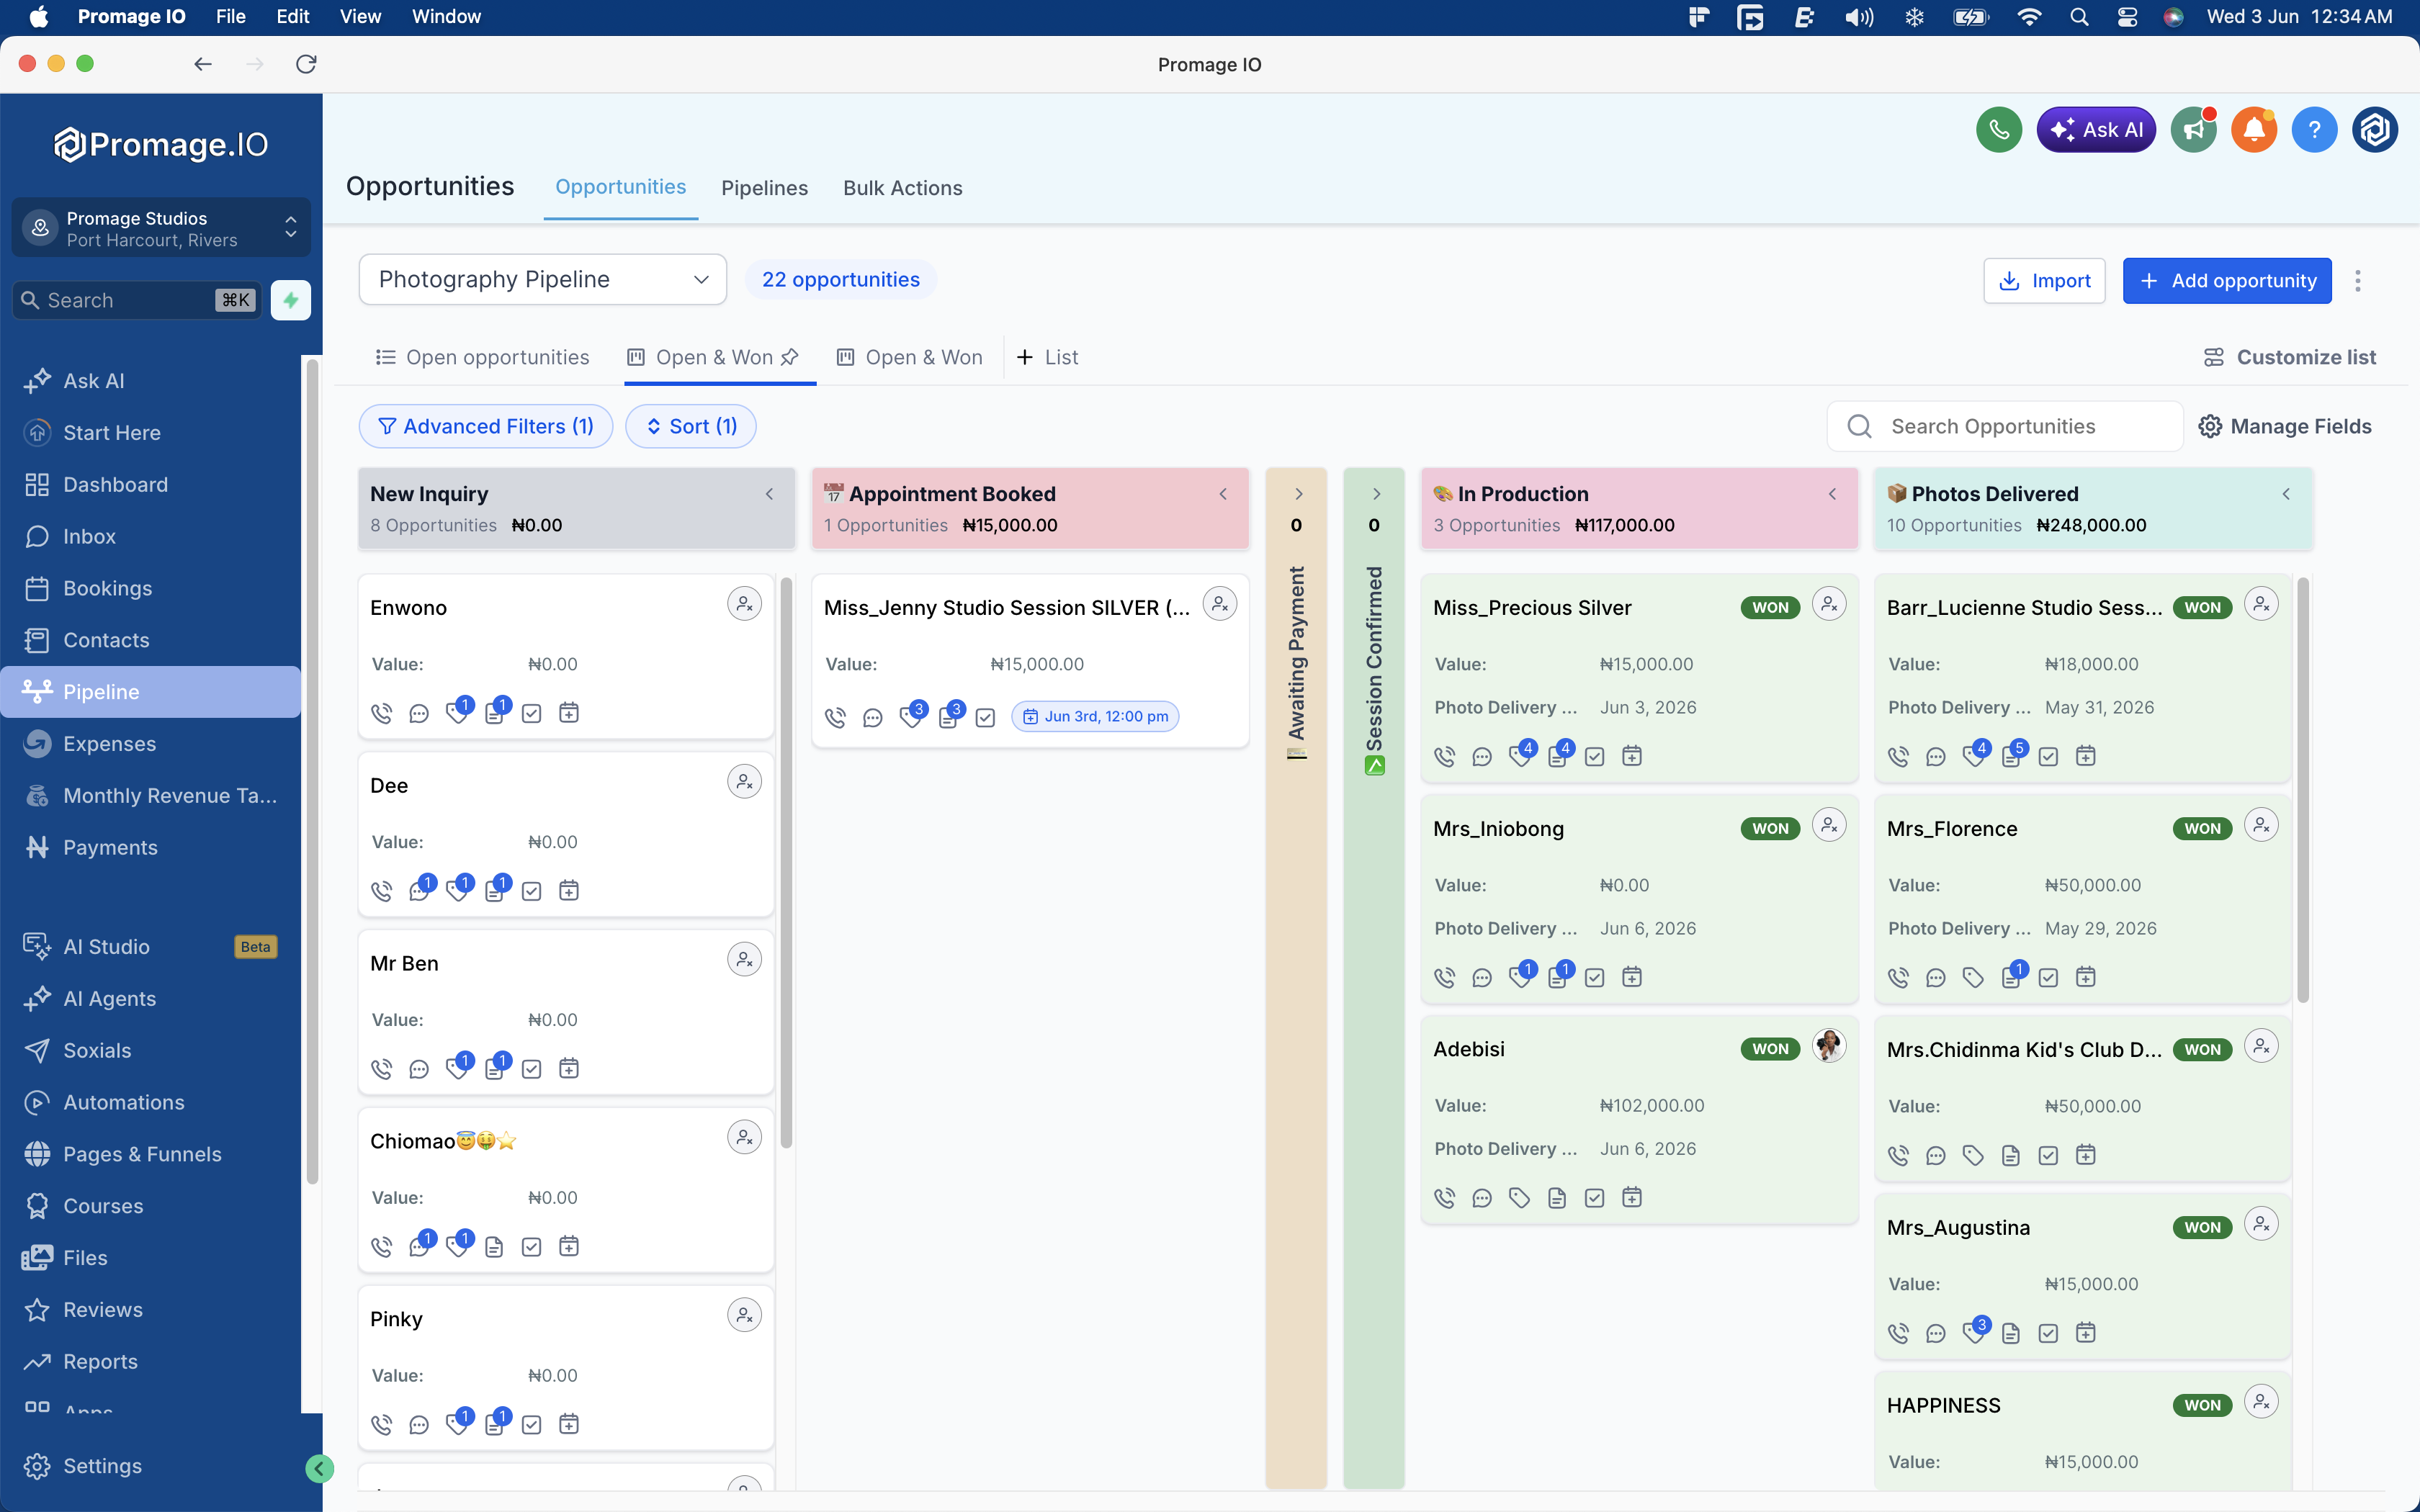Screen dimensions: 2420x1512
Task: Click the Search Opportunities field
Action: click(x=2005, y=427)
